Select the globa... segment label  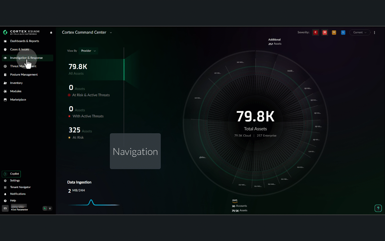[x=203, y=157]
